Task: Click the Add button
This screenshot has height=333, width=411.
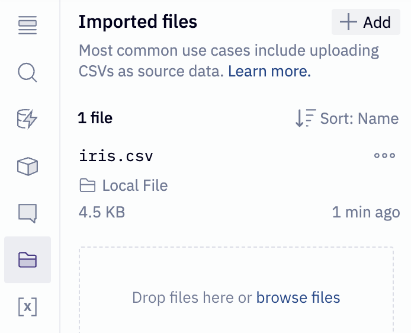Action: pos(366,23)
